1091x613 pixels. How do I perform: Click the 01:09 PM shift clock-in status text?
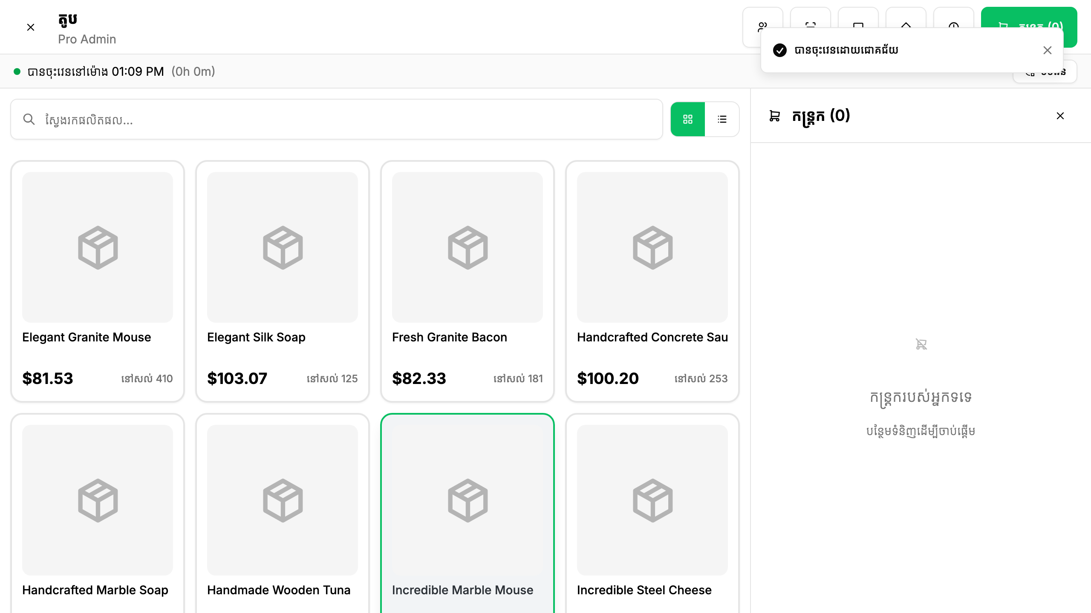(x=96, y=72)
